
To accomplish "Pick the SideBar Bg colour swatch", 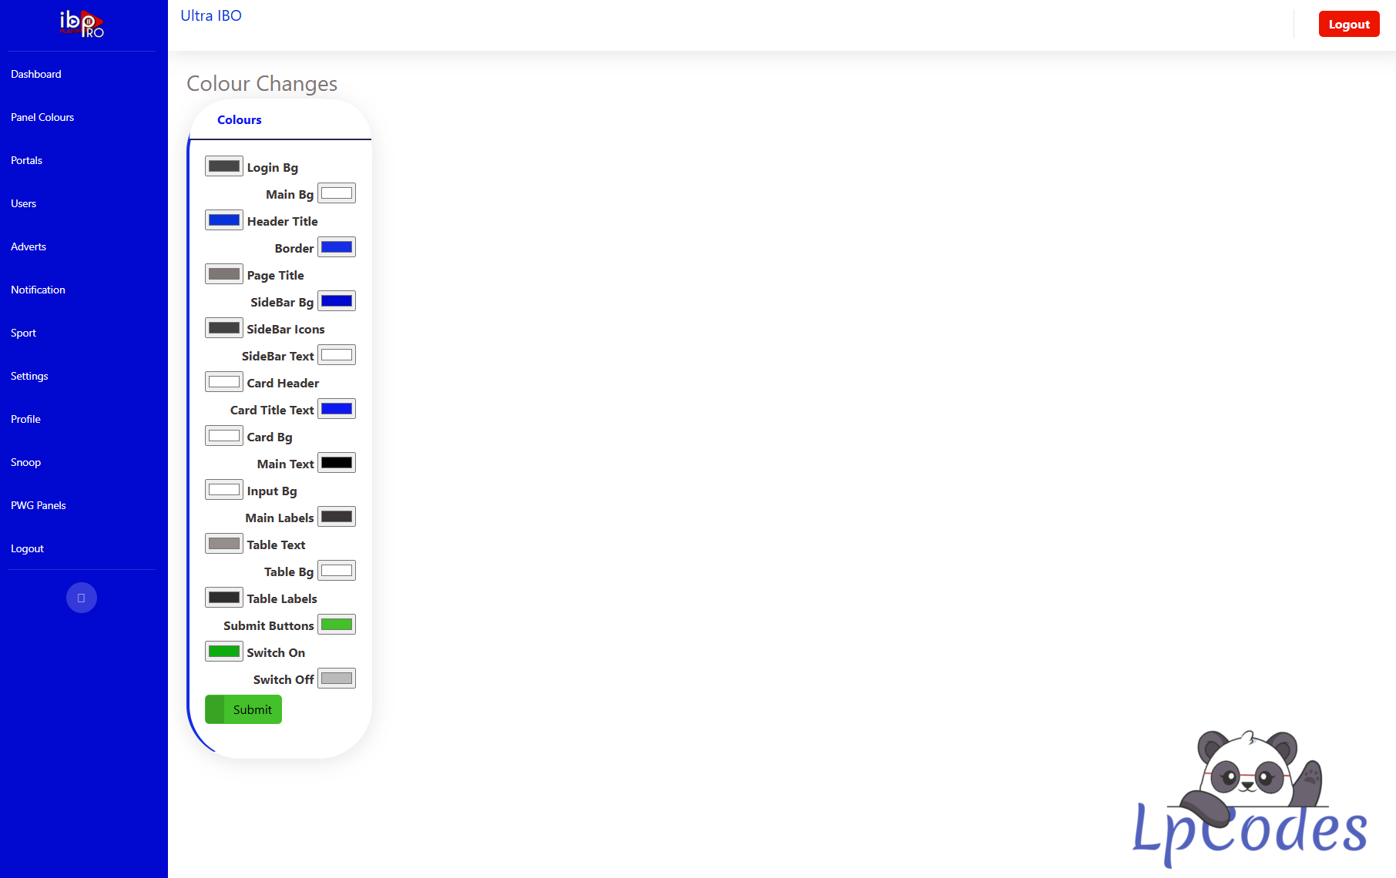I will point(337,301).
